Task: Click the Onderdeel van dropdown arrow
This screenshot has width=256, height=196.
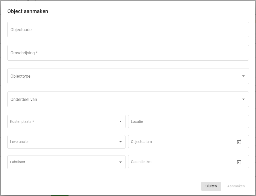Action: coord(243,99)
